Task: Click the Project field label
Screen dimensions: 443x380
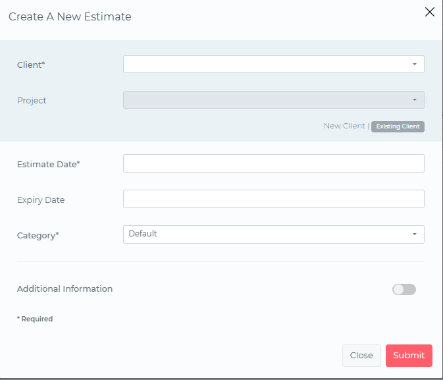Action: coord(32,101)
